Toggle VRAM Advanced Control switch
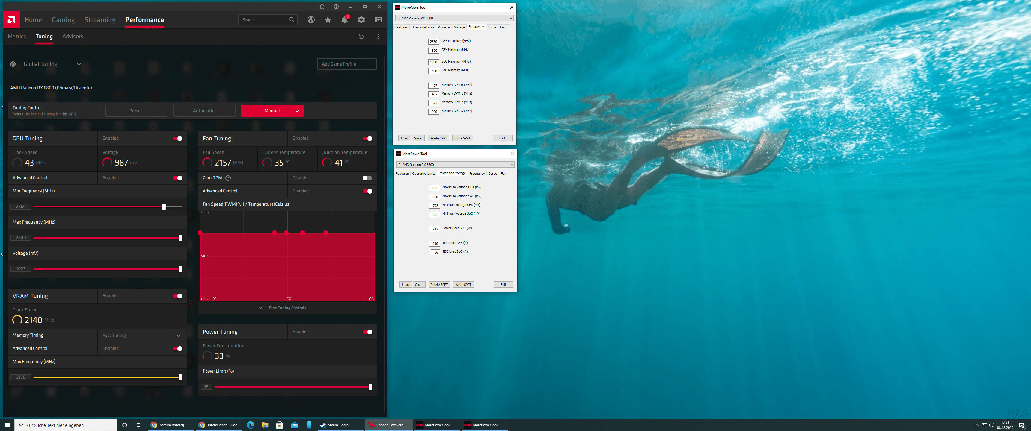The image size is (1031, 431). pyautogui.click(x=177, y=349)
